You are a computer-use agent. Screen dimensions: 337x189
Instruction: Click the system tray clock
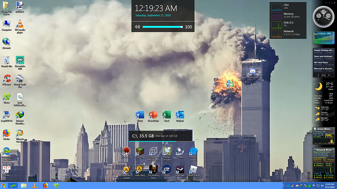tap(329, 186)
